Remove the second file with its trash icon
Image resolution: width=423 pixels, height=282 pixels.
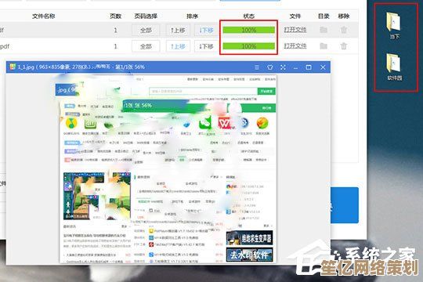click(x=343, y=46)
